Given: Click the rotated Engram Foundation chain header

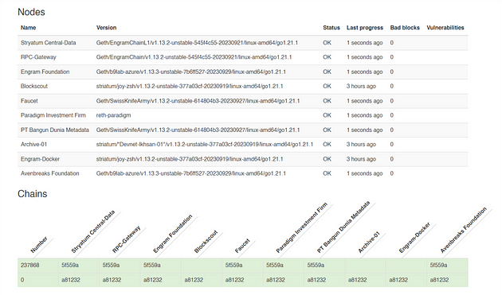Looking at the screenshot, I should click(x=173, y=234).
